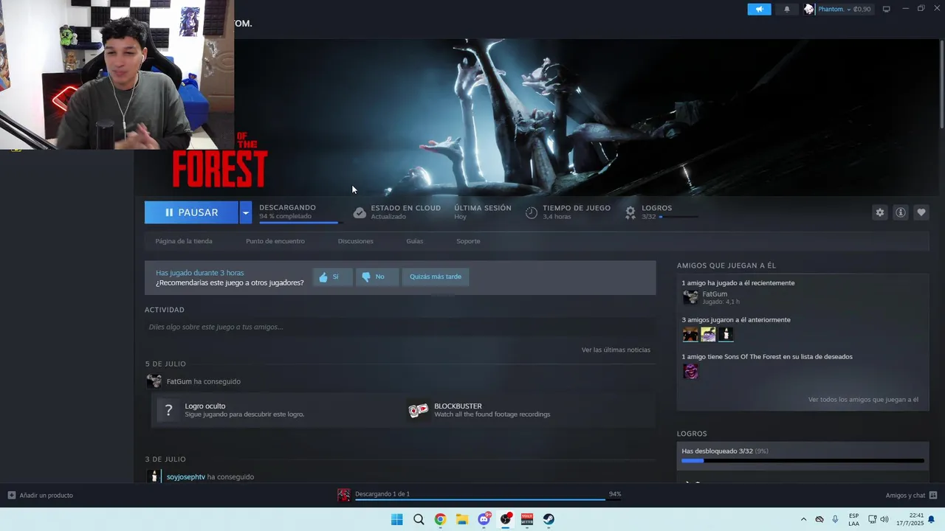Open the arrow dropdown beside PAUSAR
Screen dimensions: 945x531
pos(245,212)
